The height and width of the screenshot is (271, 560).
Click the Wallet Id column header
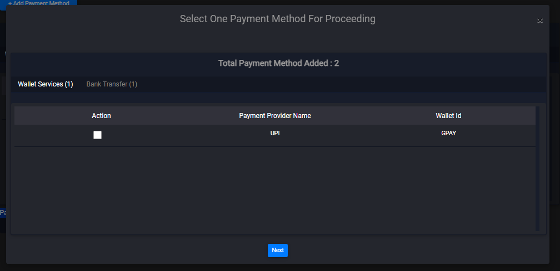pos(448,116)
